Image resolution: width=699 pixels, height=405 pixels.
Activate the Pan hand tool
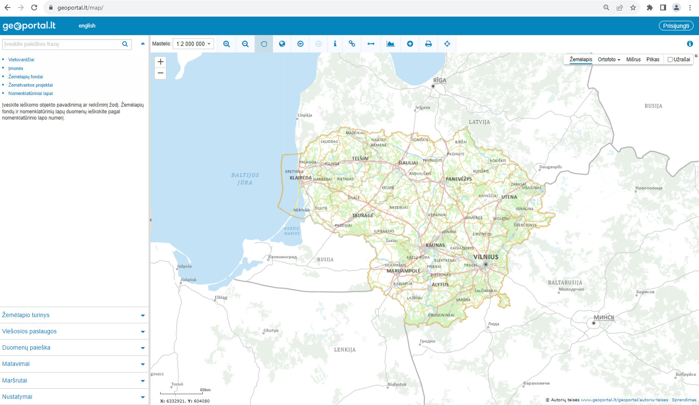click(x=264, y=44)
